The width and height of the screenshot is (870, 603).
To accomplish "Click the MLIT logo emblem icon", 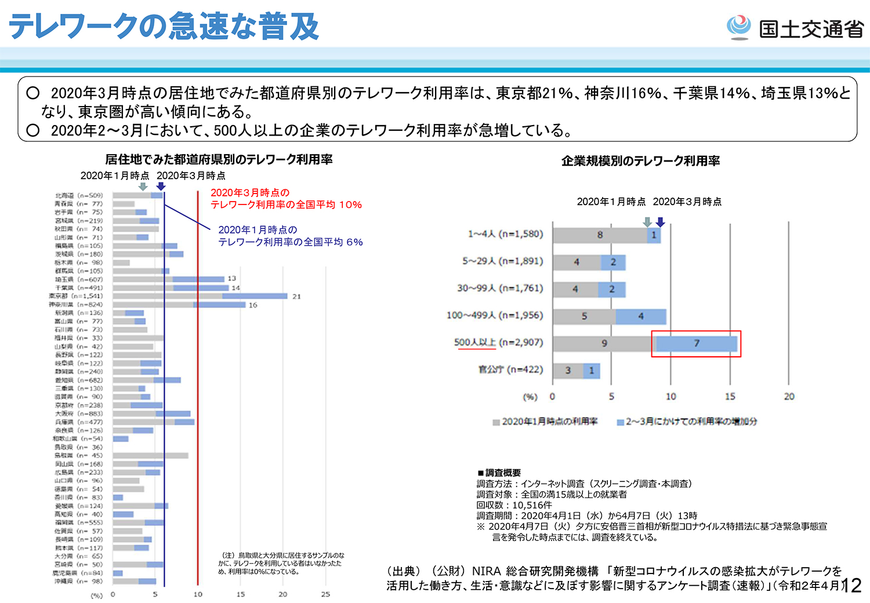I will (x=738, y=27).
